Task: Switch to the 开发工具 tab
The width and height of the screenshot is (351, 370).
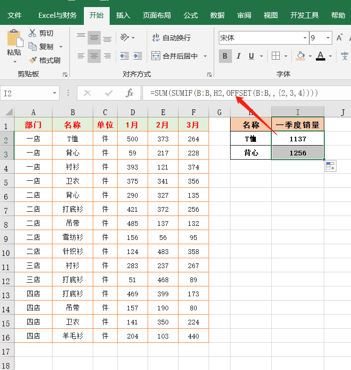Action: (304, 15)
